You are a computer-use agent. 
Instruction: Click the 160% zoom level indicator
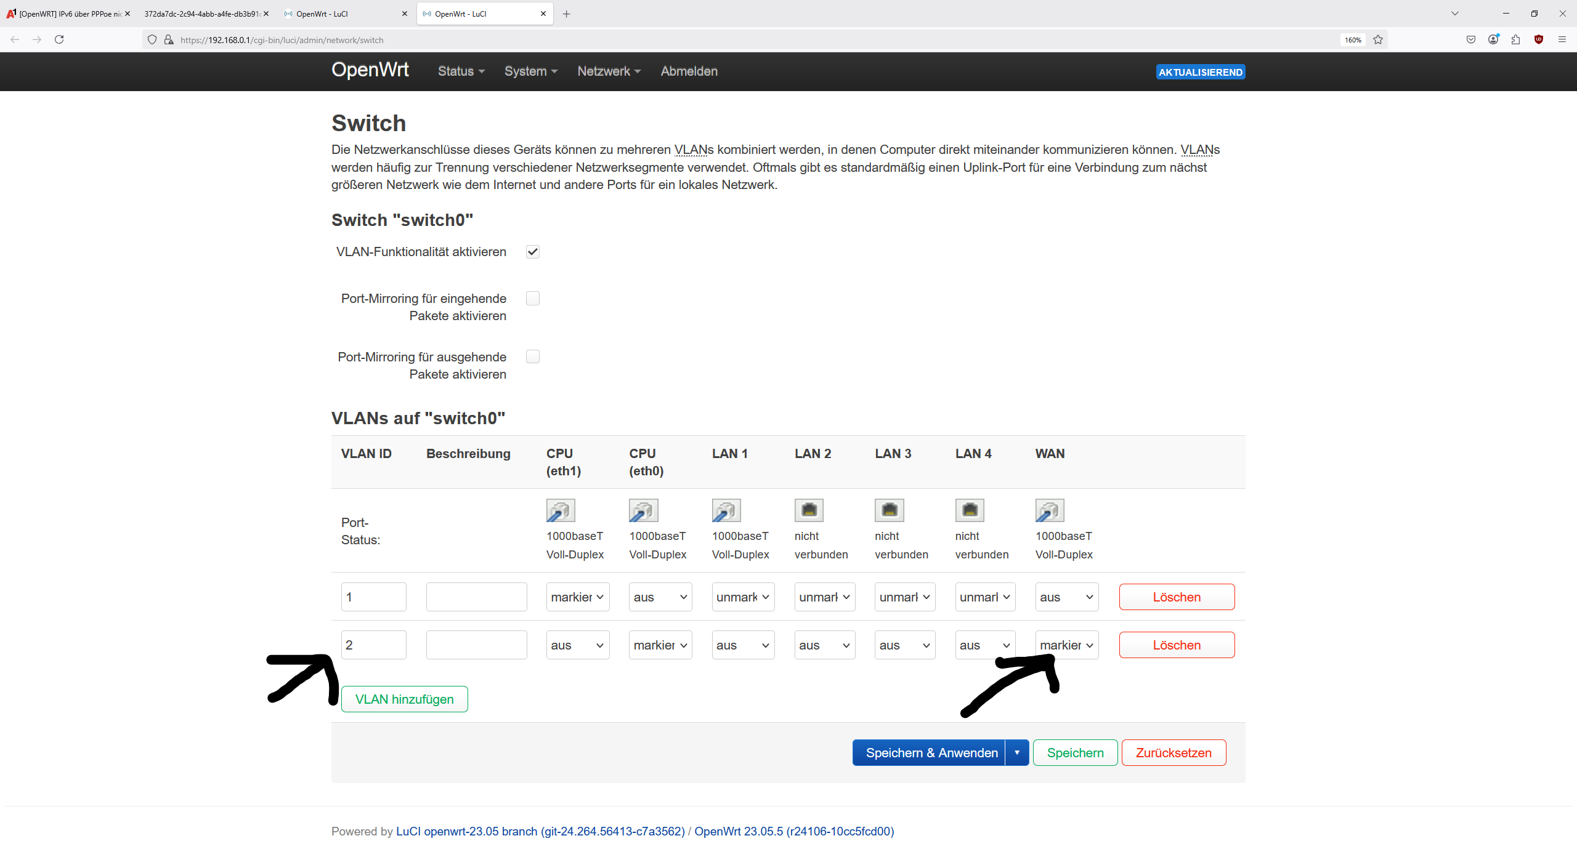click(1353, 39)
